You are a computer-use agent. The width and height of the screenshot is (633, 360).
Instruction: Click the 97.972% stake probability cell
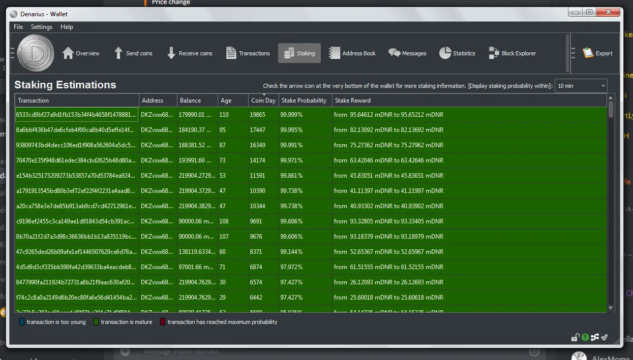[x=305, y=267]
